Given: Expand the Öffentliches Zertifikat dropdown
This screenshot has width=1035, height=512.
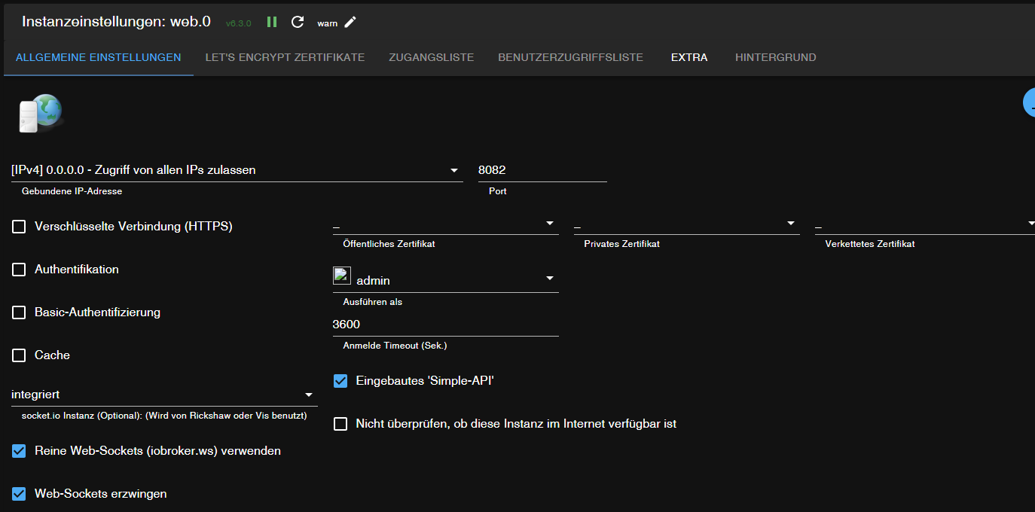Looking at the screenshot, I should tap(444, 224).
